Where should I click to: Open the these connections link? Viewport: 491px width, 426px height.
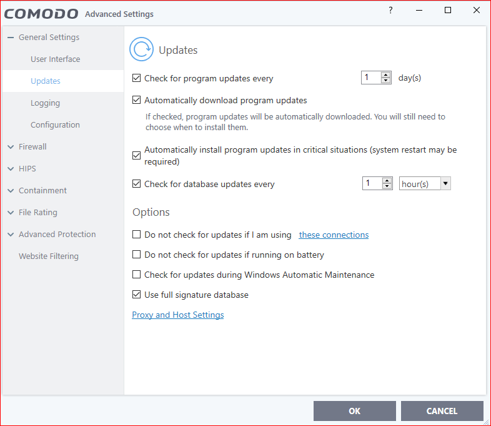pos(334,235)
